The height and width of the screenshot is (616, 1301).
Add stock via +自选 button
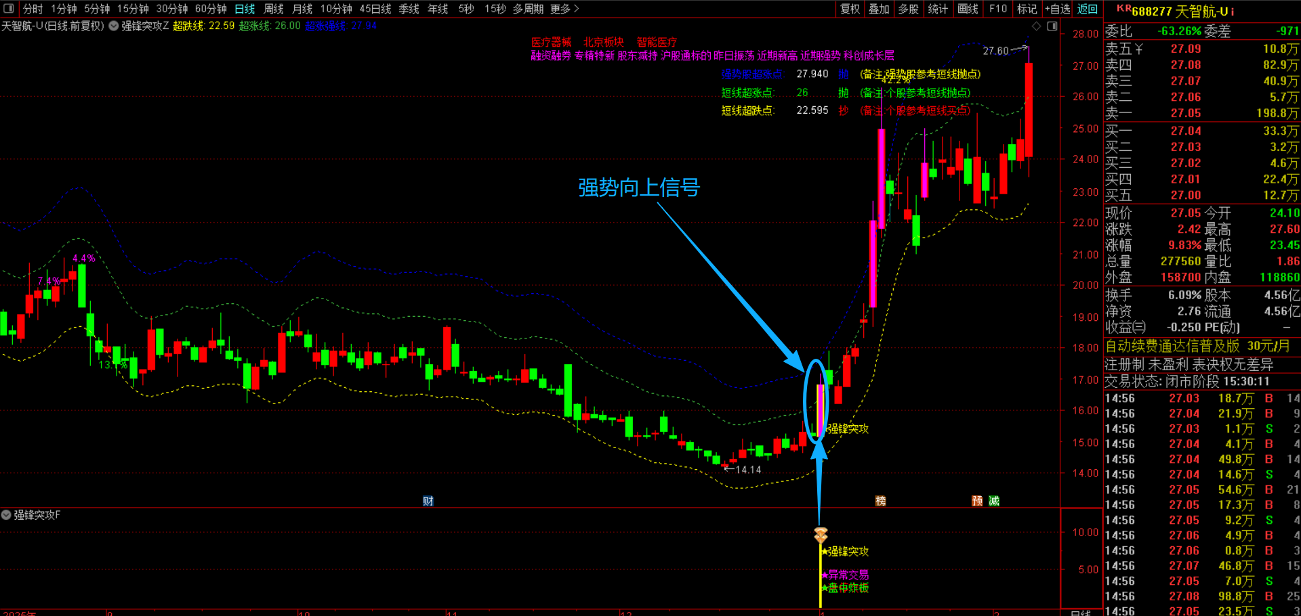[1058, 9]
